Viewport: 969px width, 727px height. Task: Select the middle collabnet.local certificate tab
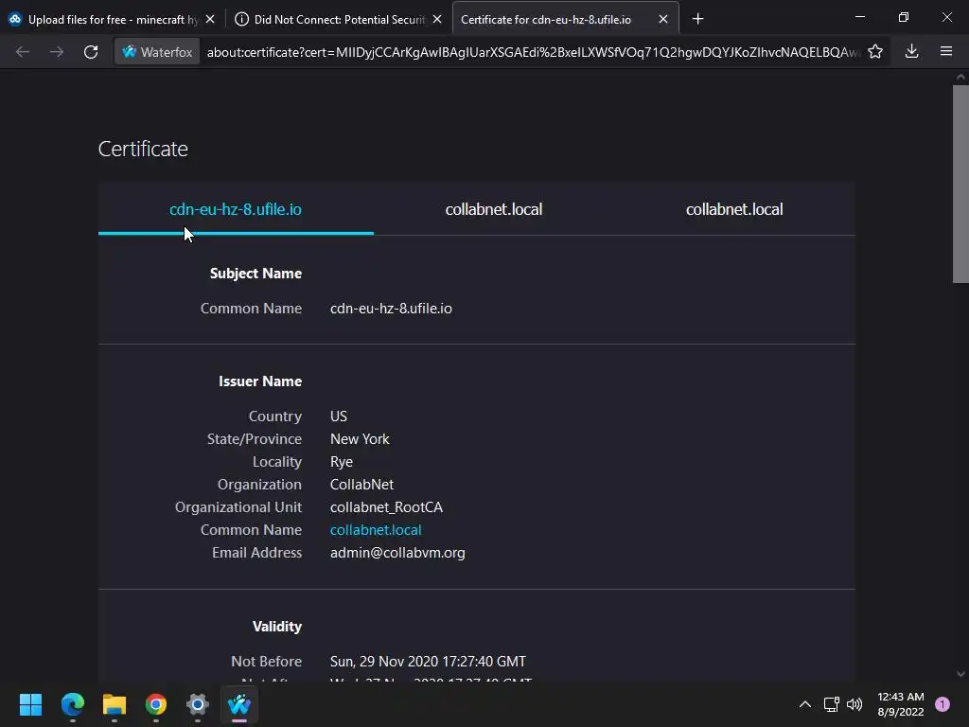pos(494,209)
